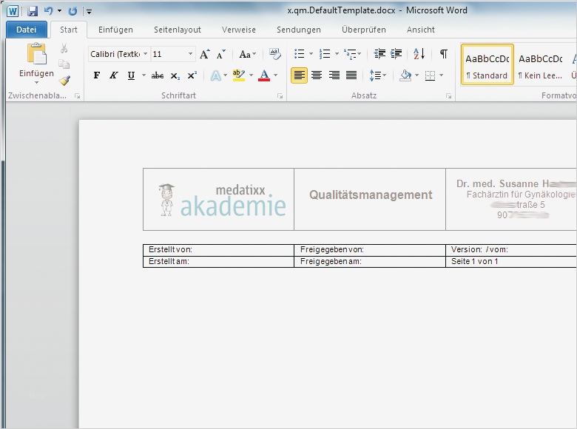The width and height of the screenshot is (577, 429).
Task: Switch to the Seitenlayout tab
Action: coord(177,30)
